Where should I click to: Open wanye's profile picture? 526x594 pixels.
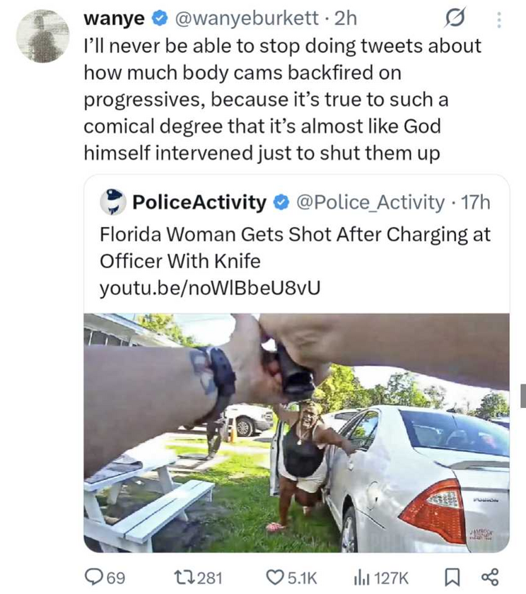coord(42,37)
